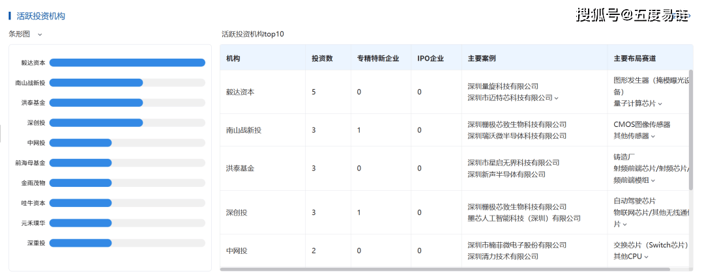The image size is (704, 278).
Task: Expand more cases after 深圳市迈特芯科技有限公司
Action: click(557, 98)
